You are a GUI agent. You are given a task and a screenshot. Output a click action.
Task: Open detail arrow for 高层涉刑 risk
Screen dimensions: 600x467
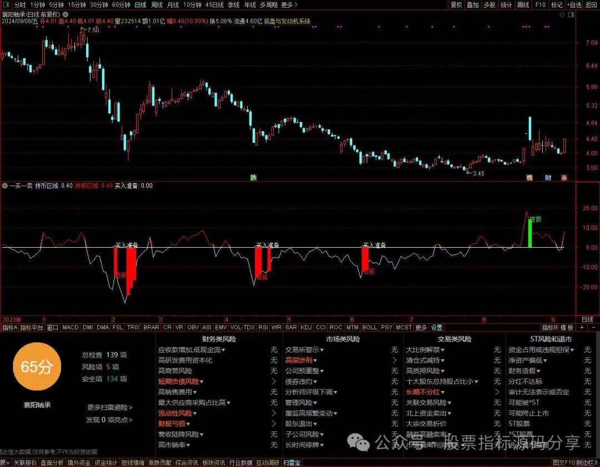pyautogui.click(x=394, y=360)
